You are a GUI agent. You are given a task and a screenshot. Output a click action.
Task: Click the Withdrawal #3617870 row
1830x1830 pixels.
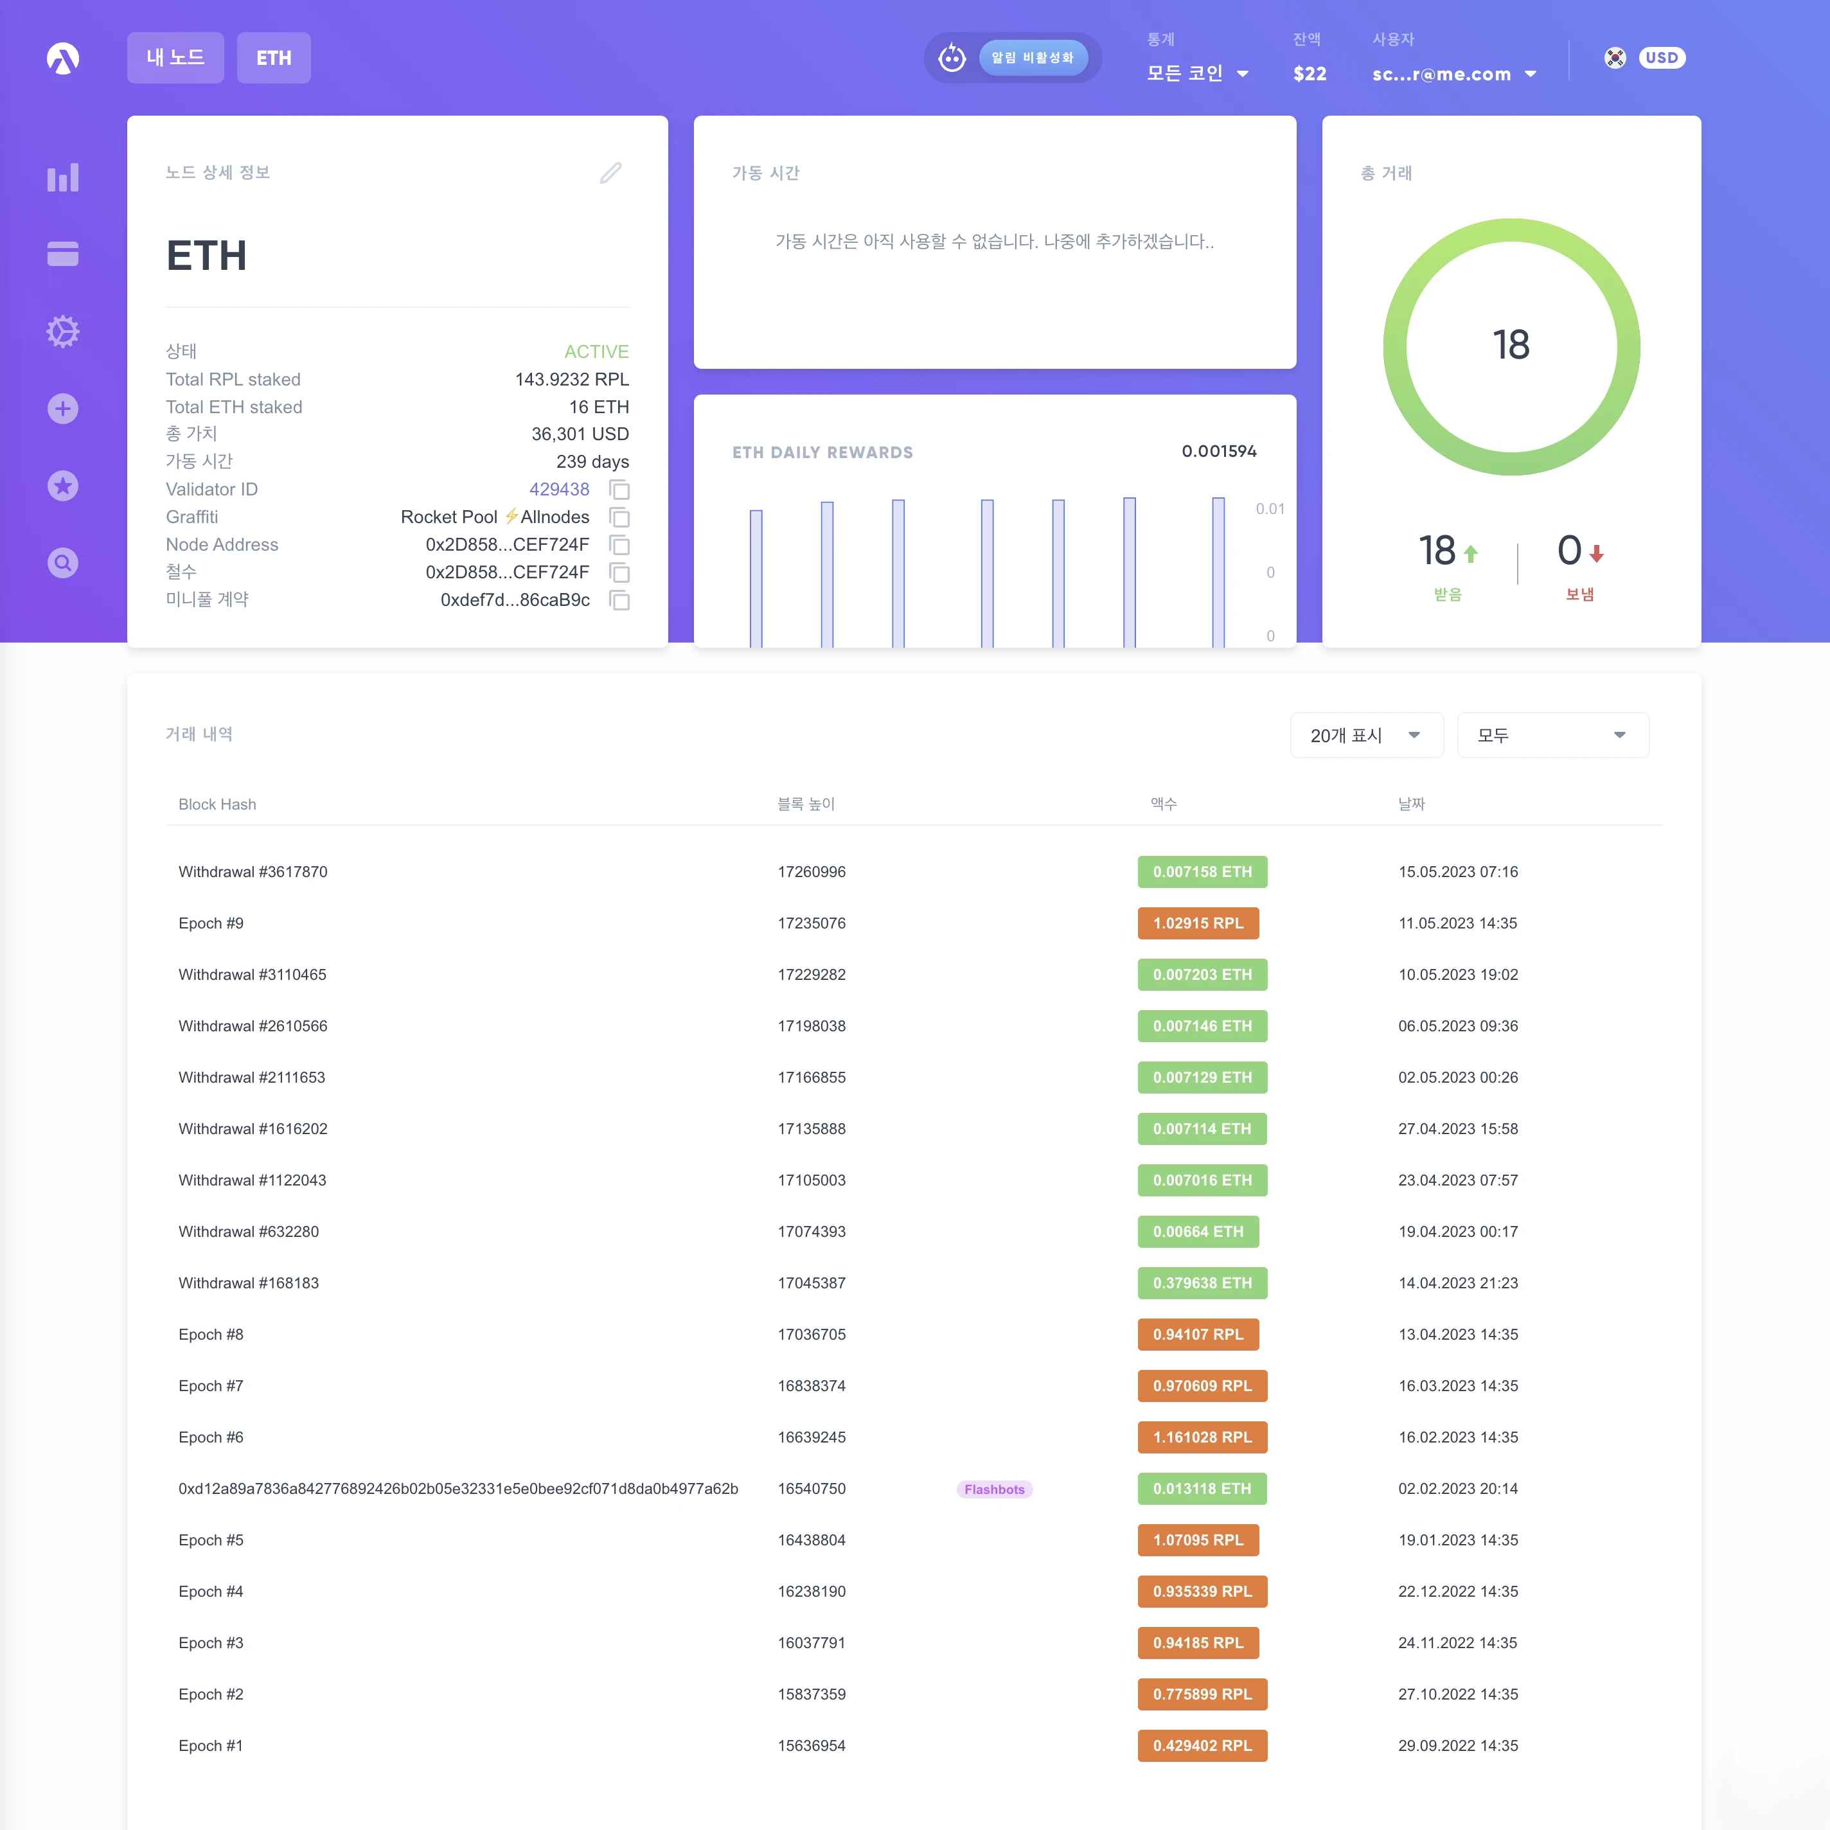click(x=914, y=871)
